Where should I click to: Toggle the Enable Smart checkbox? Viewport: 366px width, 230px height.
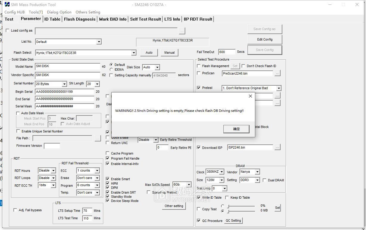point(108,179)
